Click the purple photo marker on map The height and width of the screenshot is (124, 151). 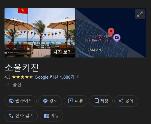pos(117,38)
